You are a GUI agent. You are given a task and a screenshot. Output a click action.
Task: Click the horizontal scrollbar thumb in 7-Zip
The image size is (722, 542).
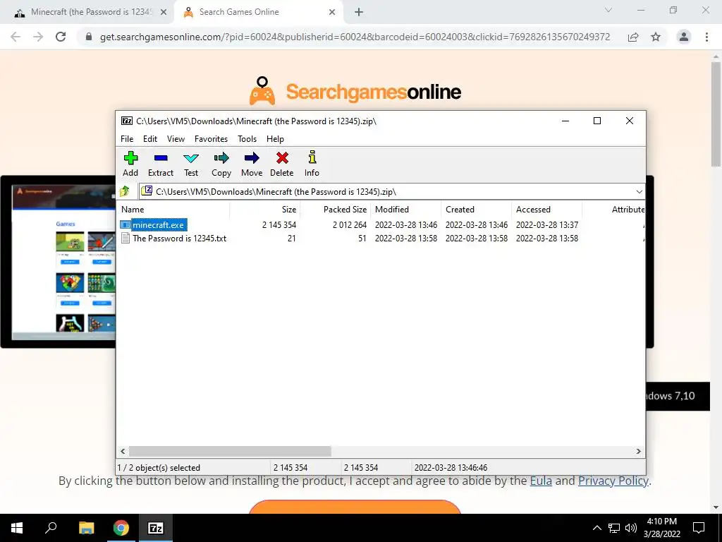coord(230,451)
